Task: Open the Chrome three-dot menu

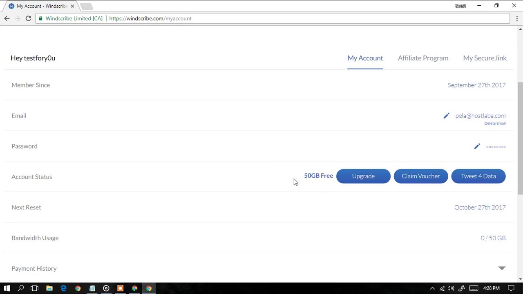Action: coord(517,18)
